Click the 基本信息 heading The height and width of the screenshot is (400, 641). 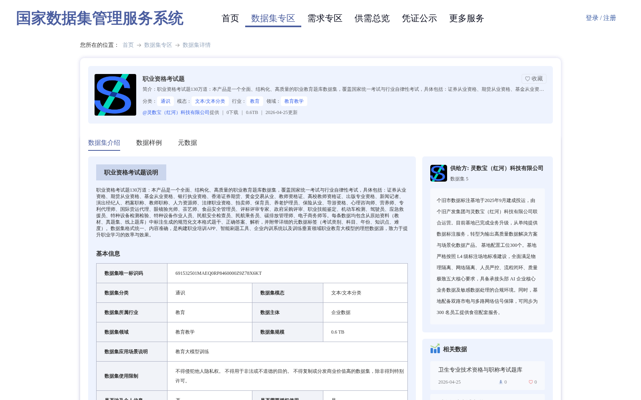(108, 254)
